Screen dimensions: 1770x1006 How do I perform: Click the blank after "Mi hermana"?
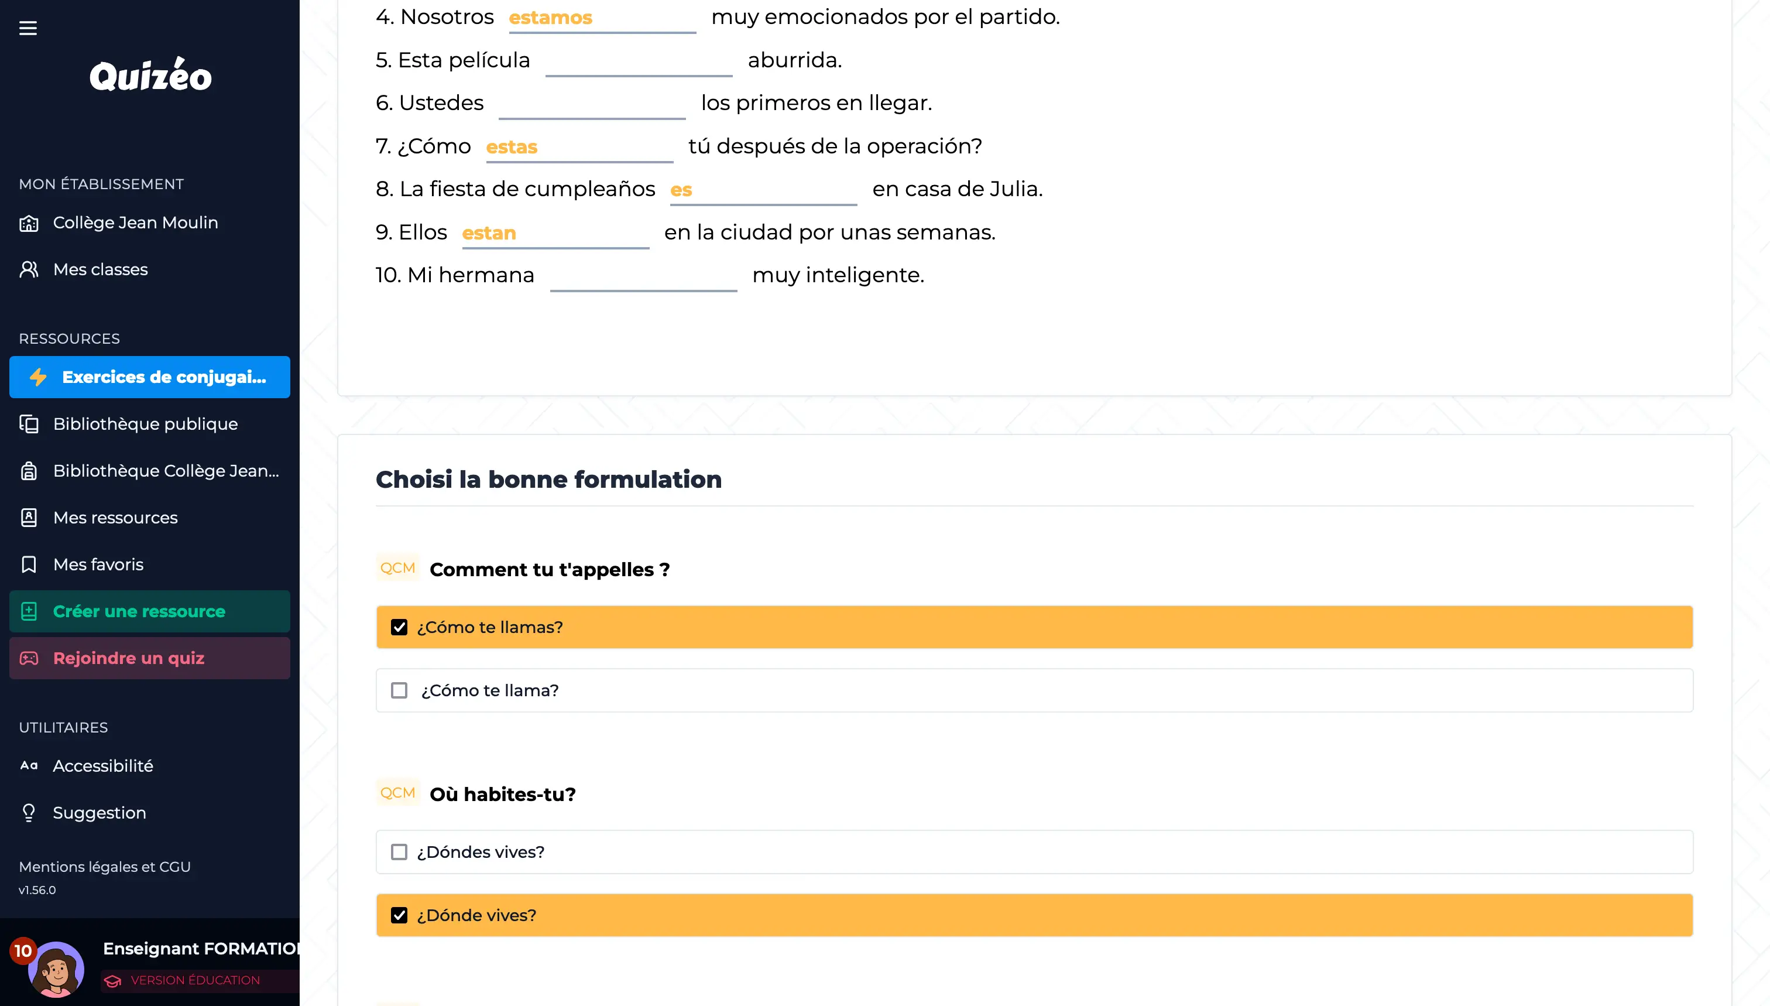(643, 277)
